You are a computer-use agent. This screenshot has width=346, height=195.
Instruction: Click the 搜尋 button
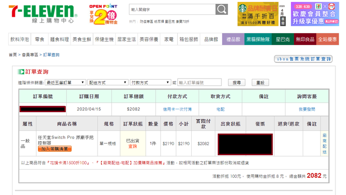pyautogui.click(x=236, y=82)
